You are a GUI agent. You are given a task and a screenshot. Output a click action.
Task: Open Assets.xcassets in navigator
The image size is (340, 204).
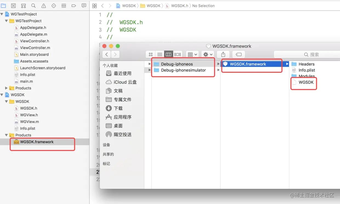click(x=34, y=61)
